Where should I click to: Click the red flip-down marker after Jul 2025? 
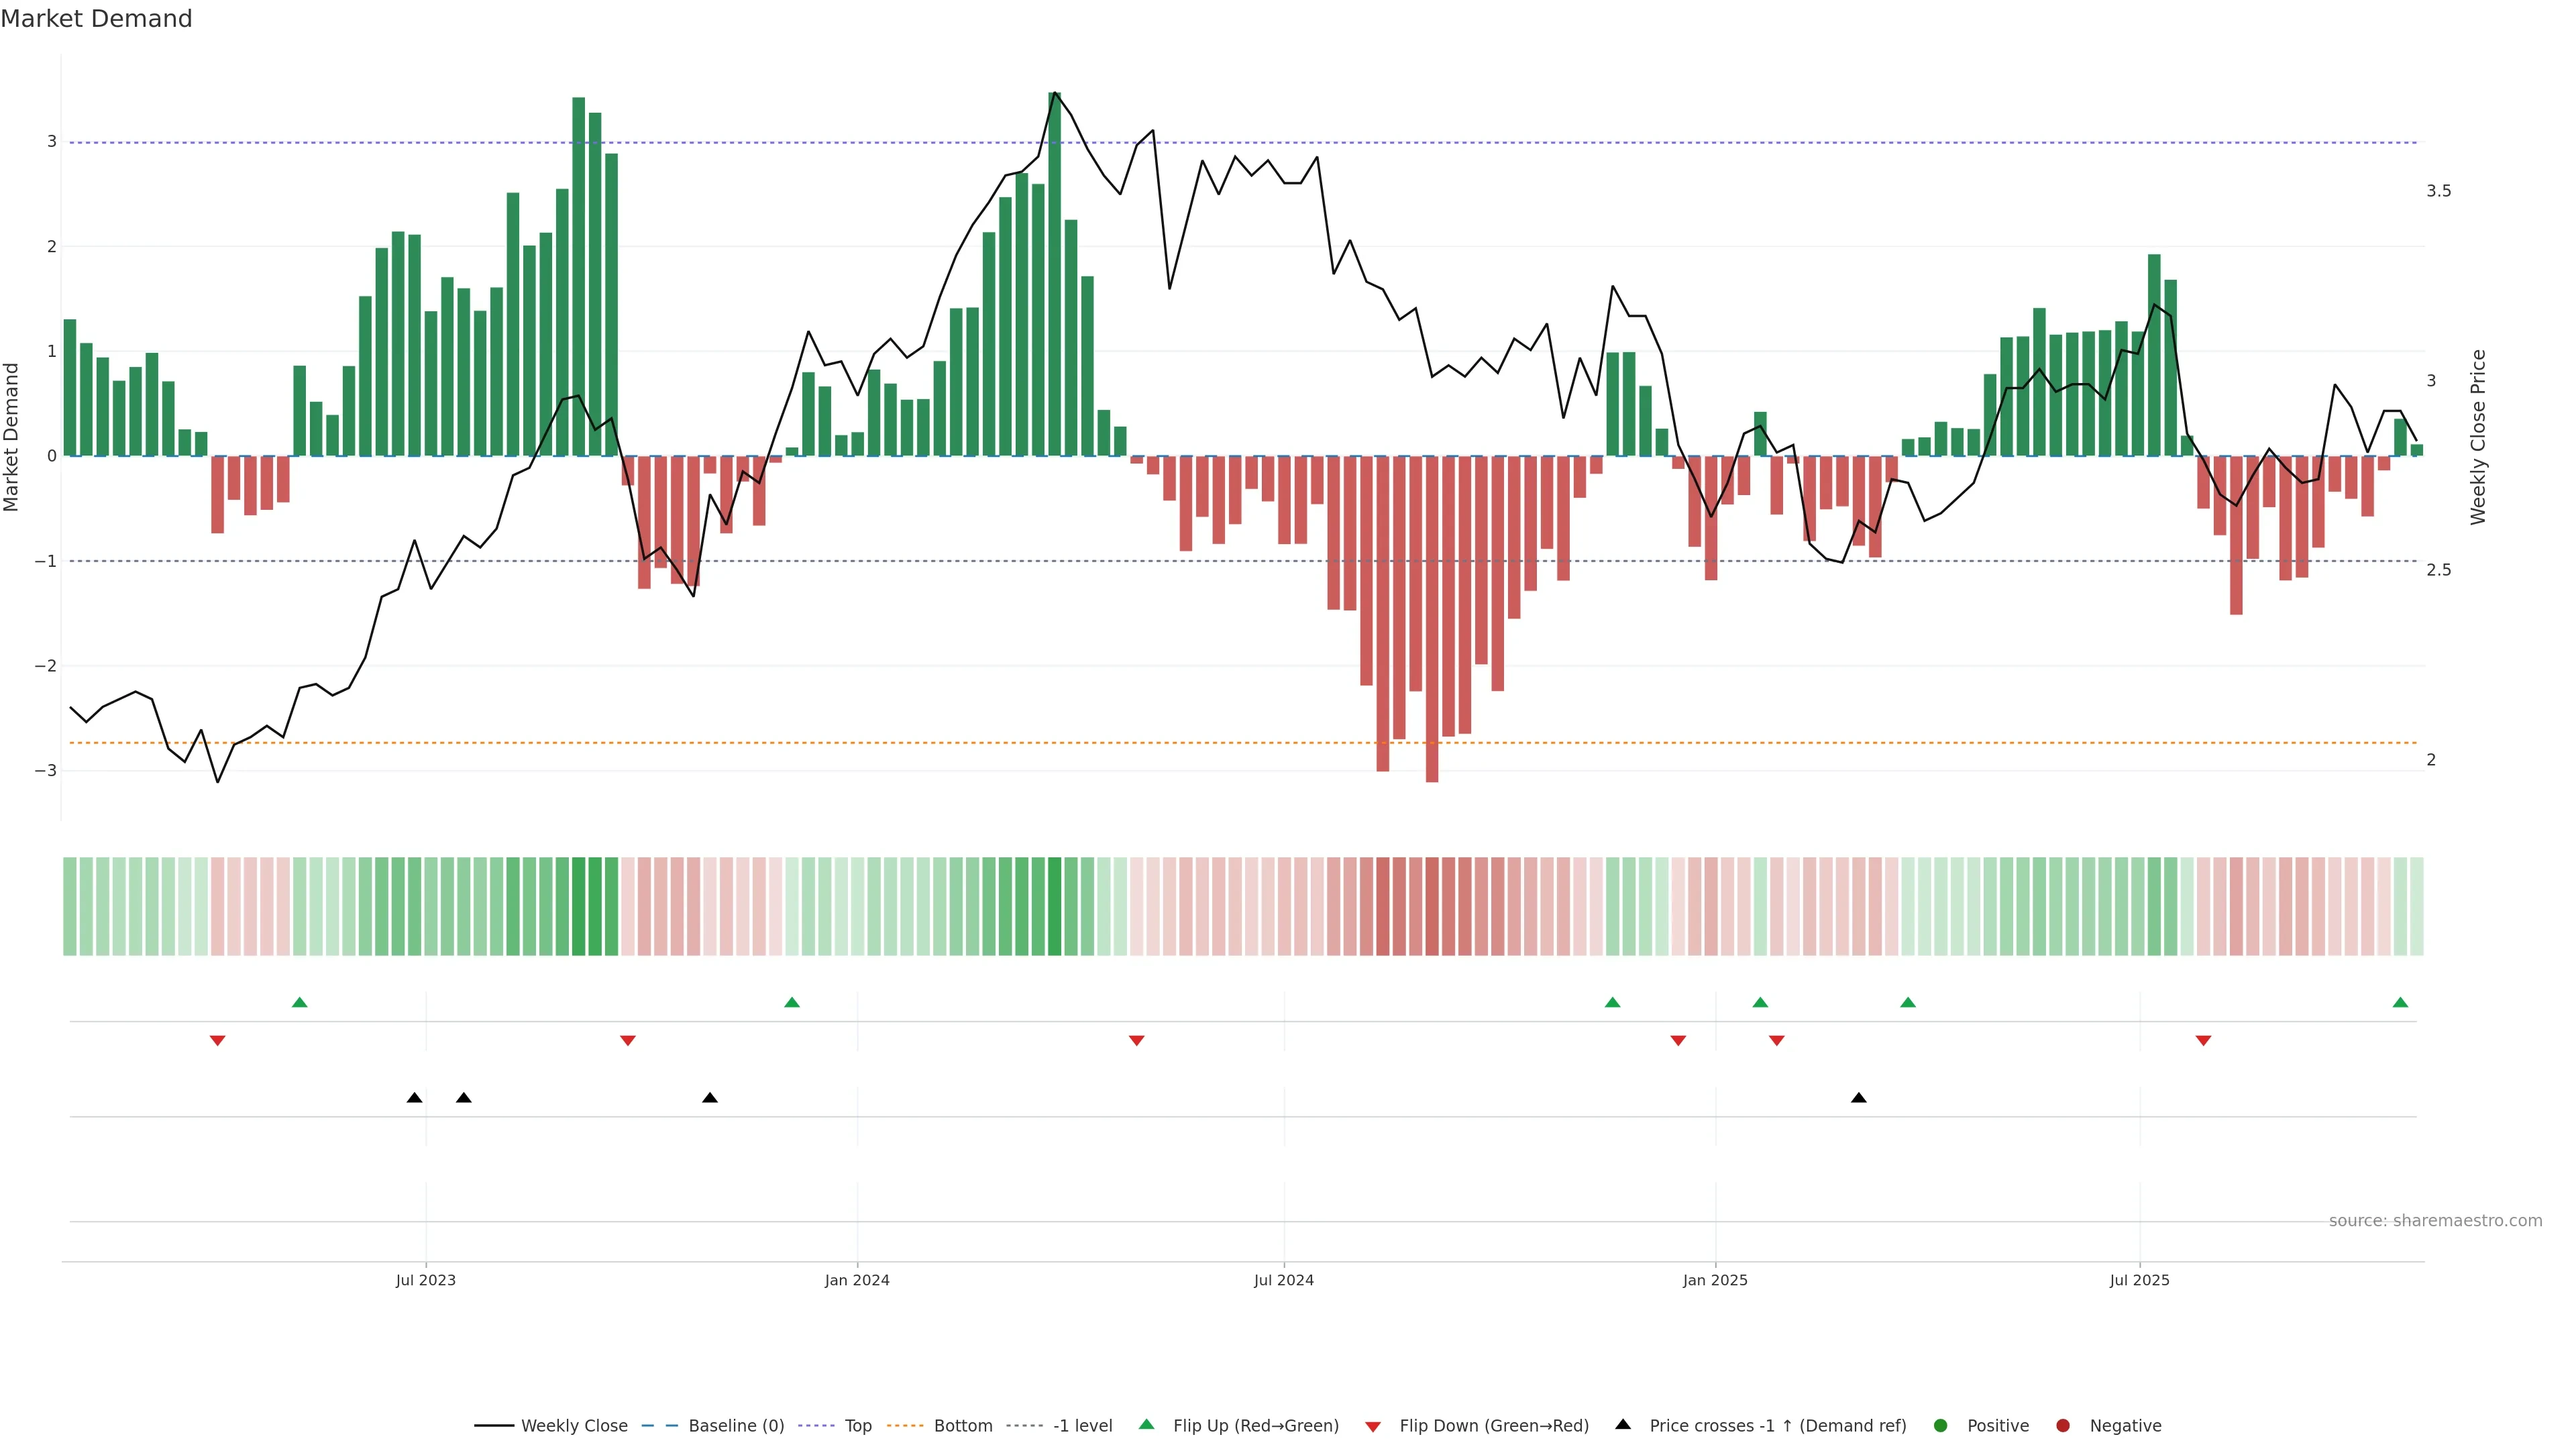[x=2203, y=1041]
